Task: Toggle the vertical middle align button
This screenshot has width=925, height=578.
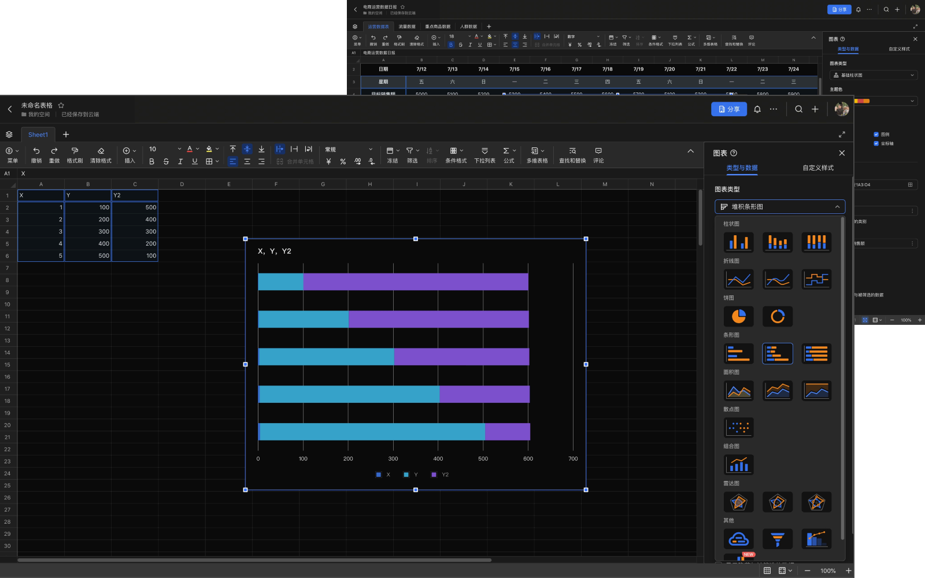Action: coord(247,149)
